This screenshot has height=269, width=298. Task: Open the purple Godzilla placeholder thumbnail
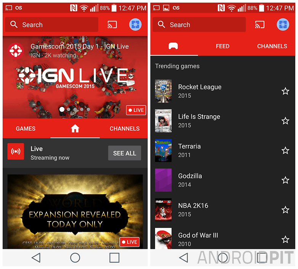(163, 180)
